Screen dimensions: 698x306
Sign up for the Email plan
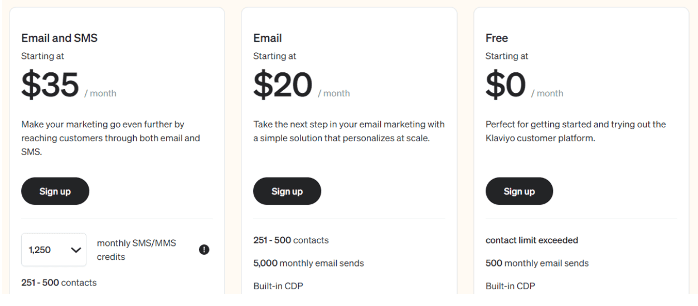pyautogui.click(x=287, y=191)
